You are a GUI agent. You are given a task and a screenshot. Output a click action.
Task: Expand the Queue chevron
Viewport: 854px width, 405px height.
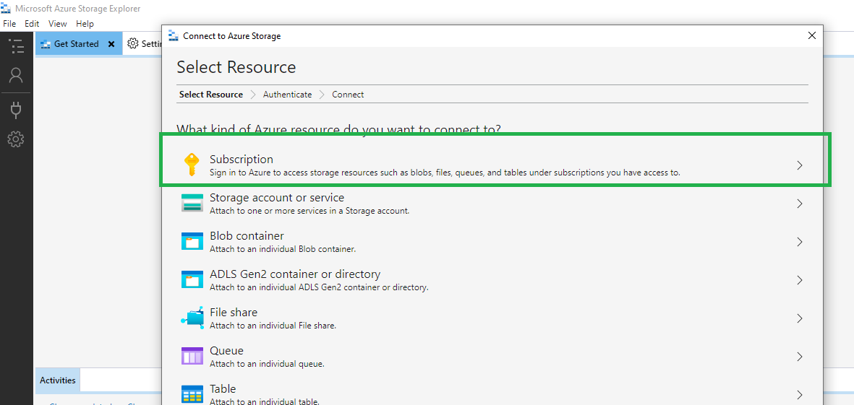point(800,357)
